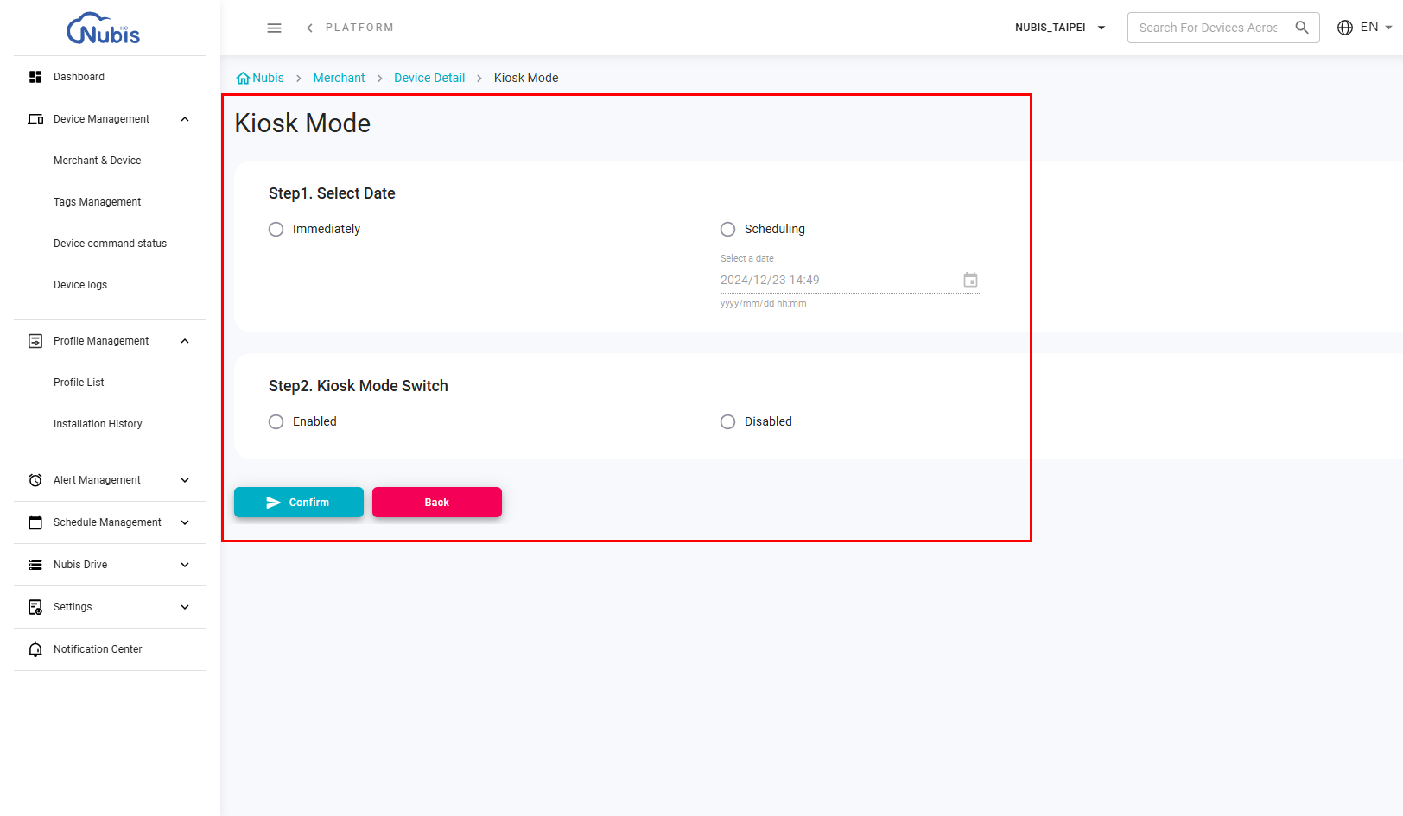Select the Immediately radio option
This screenshot has width=1403, height=816.
(x=276, y=229)
